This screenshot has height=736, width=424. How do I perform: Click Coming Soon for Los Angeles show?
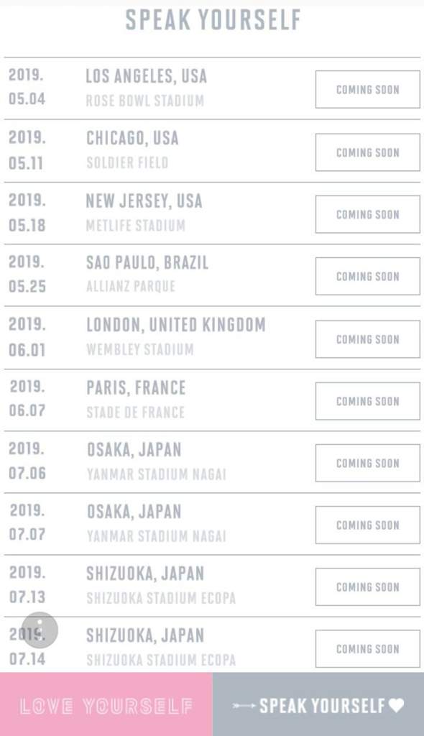click(368, 89)
